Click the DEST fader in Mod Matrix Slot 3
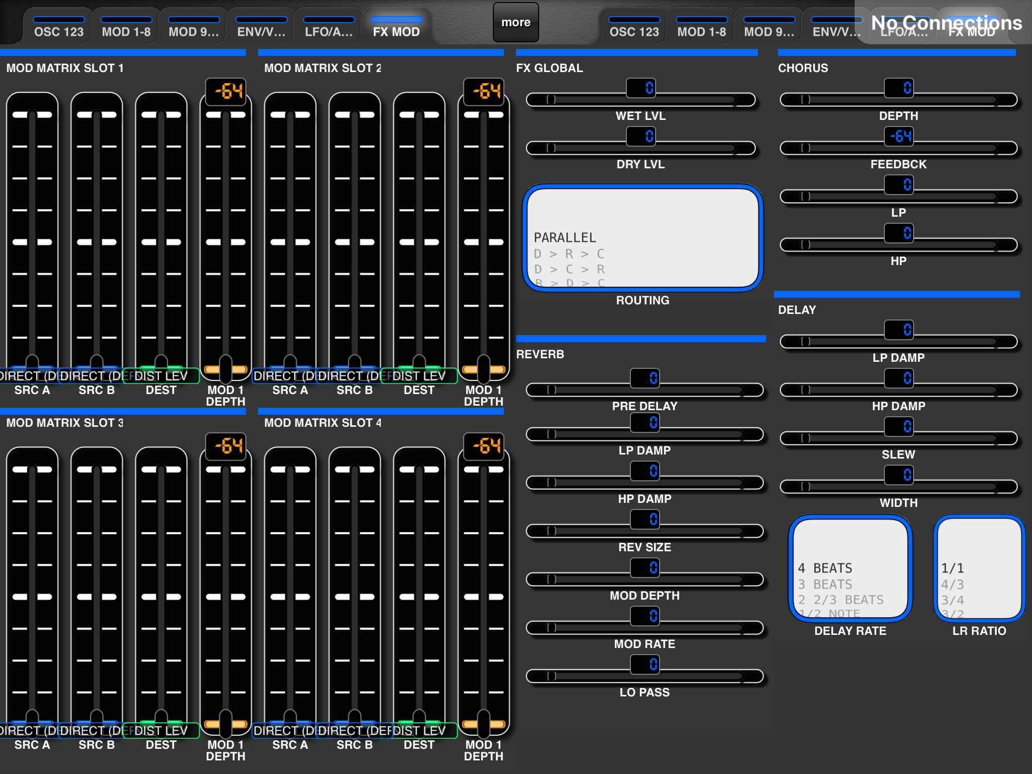The image size is (1032, 774). point(161,592)
